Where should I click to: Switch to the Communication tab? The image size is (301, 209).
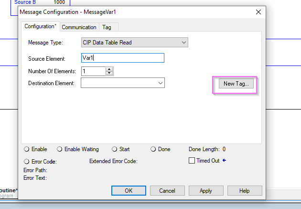[x=79, y=27]
